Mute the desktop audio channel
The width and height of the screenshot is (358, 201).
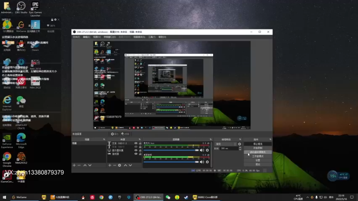[x=202, y=162]
